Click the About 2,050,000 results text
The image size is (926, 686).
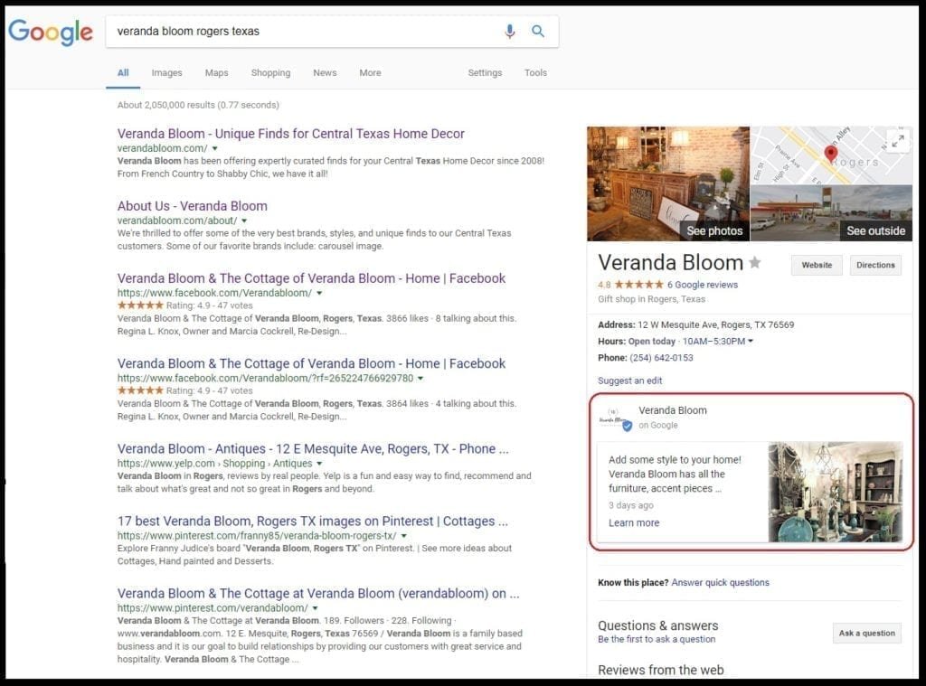click(x=198, y=105)
